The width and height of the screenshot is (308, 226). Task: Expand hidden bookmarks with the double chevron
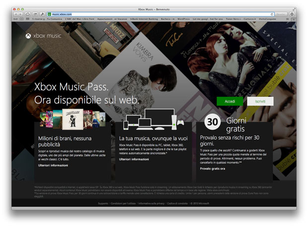[287, 19]
